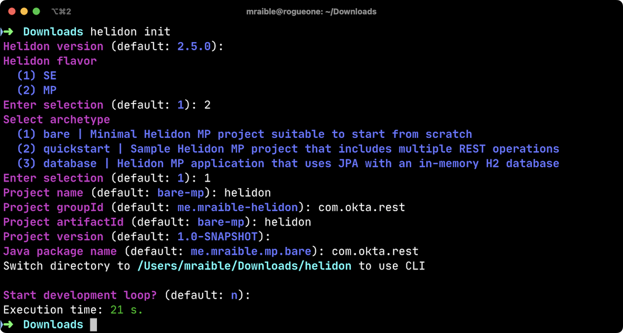The width and height of the screenshot is (623, 333).
Task: Click the (1) bare archetype line
Action: click(245, 134)
